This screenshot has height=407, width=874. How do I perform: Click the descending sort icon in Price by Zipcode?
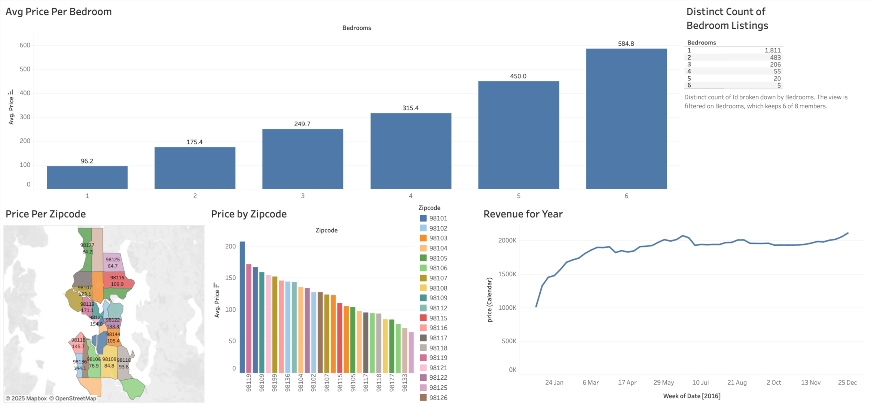click(216, 285)
